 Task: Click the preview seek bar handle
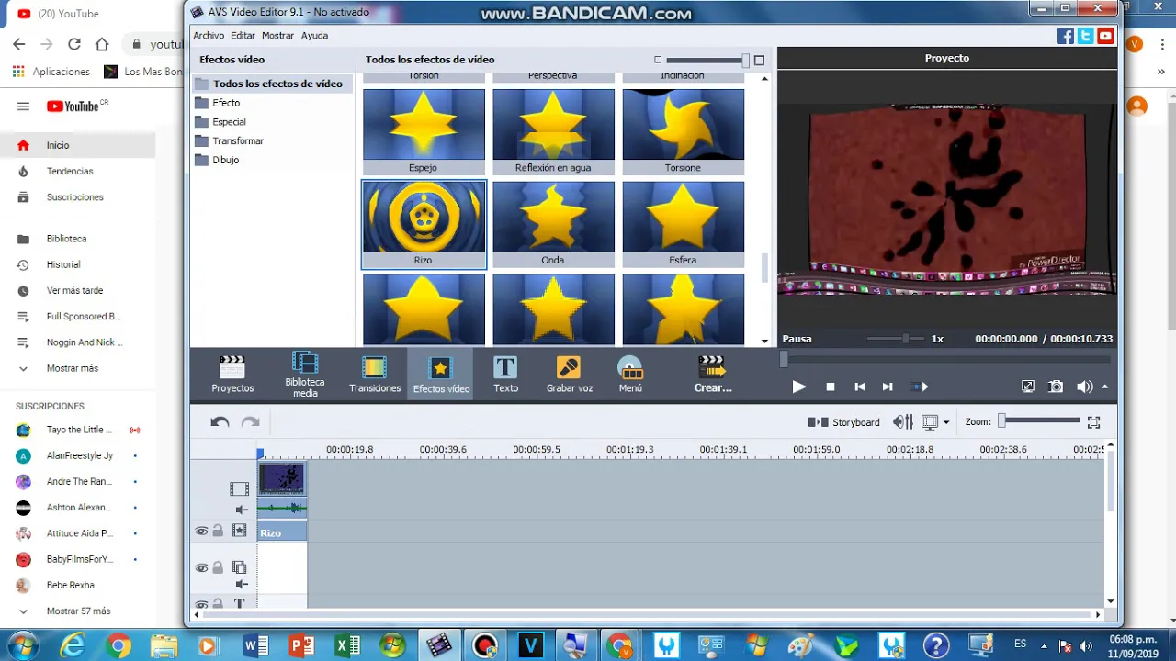click(784, 359)
